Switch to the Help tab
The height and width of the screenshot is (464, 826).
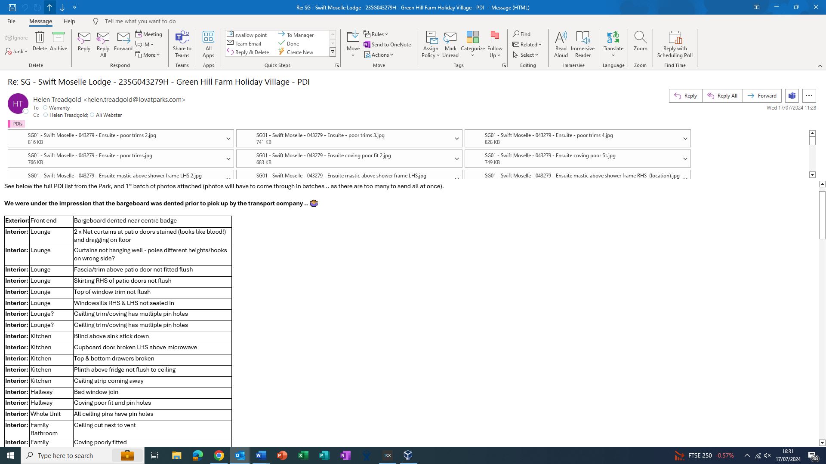point(69,21)
